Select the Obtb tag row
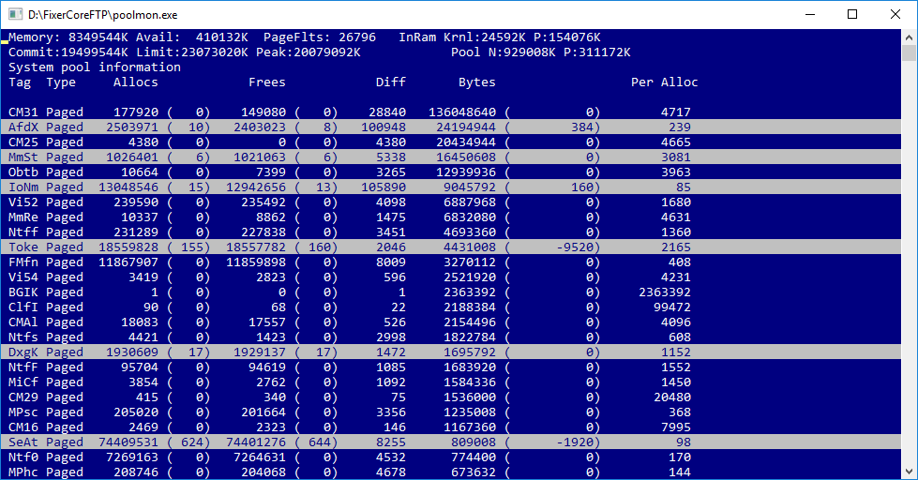The height and width of the screenshot is (480, 918). pyautogui.click(x=451, y=172)
